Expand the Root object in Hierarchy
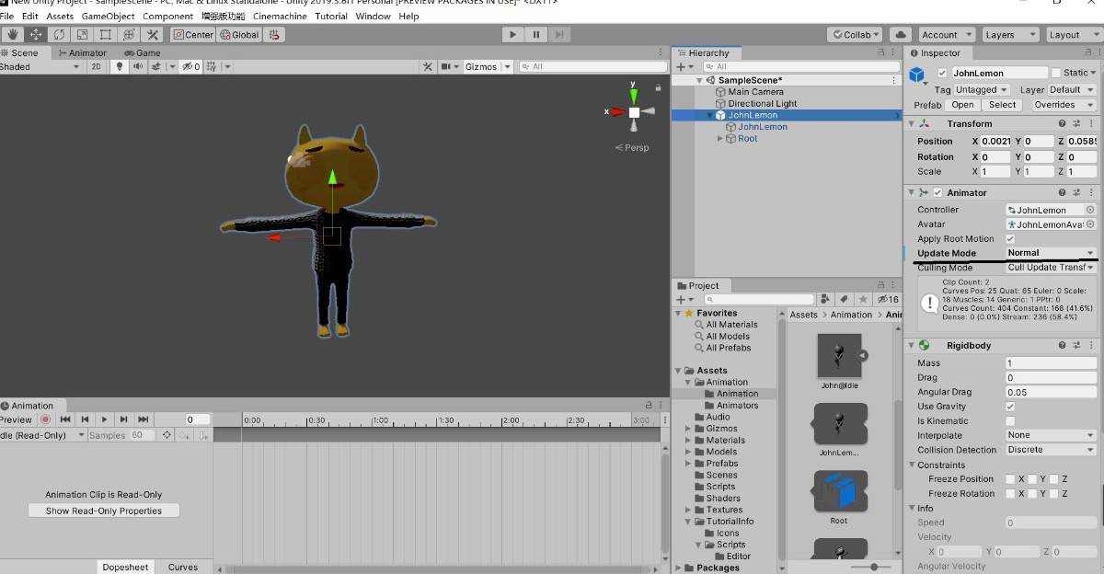This screenshot has height=574, width=1104. 720,139
